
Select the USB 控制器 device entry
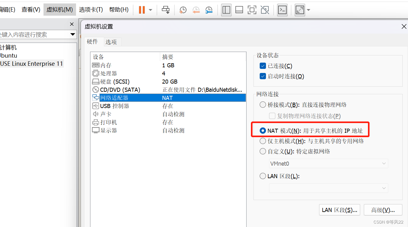point(110,106)
